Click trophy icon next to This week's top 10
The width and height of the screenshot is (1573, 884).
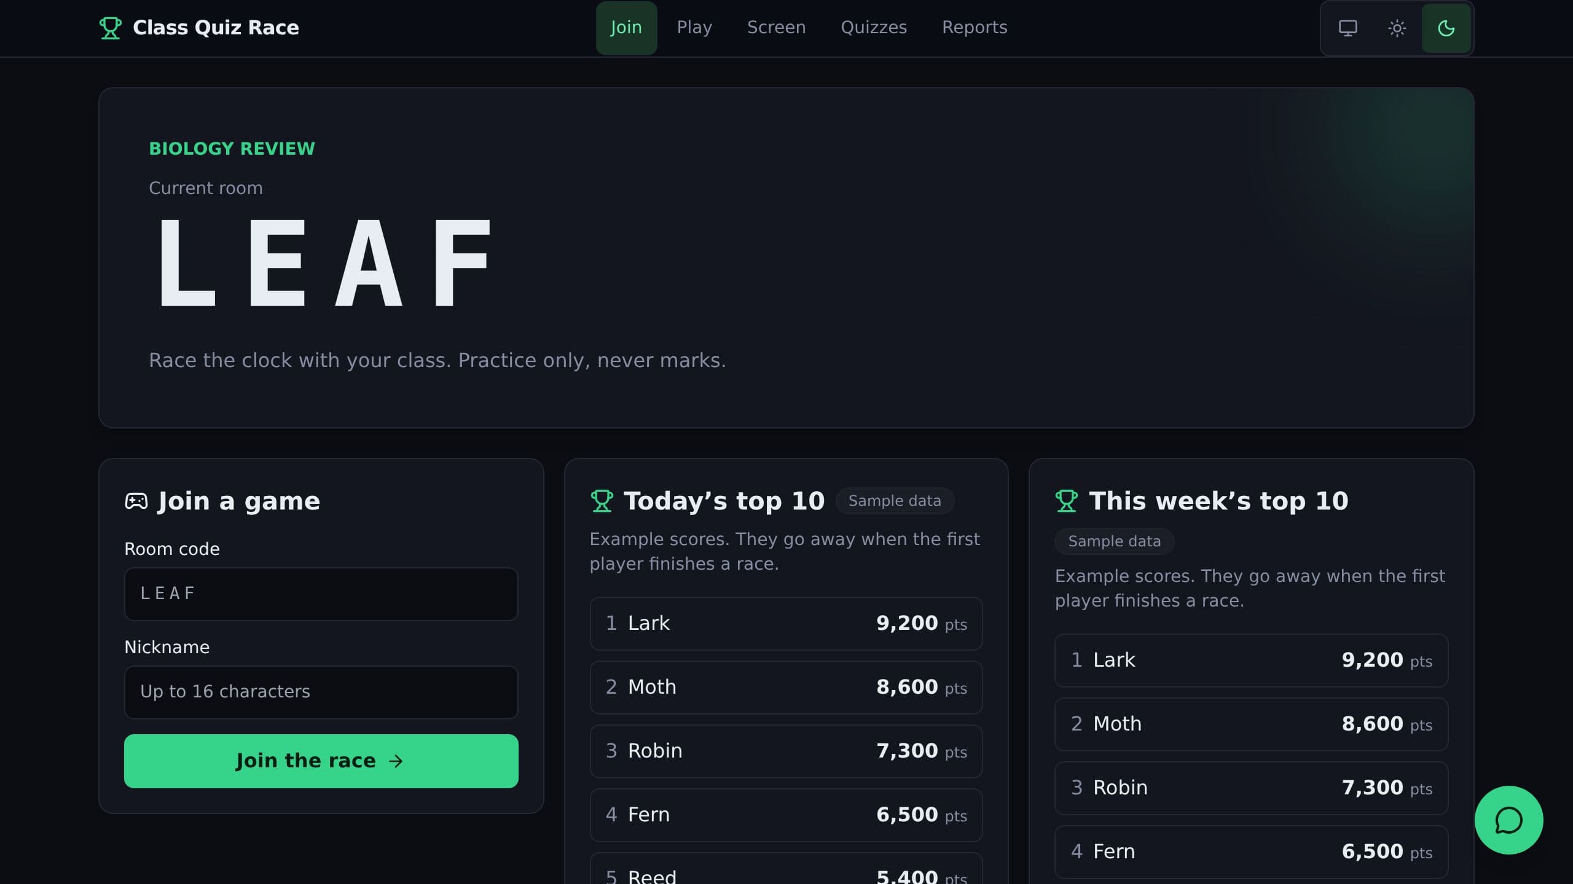[1067, 501]
